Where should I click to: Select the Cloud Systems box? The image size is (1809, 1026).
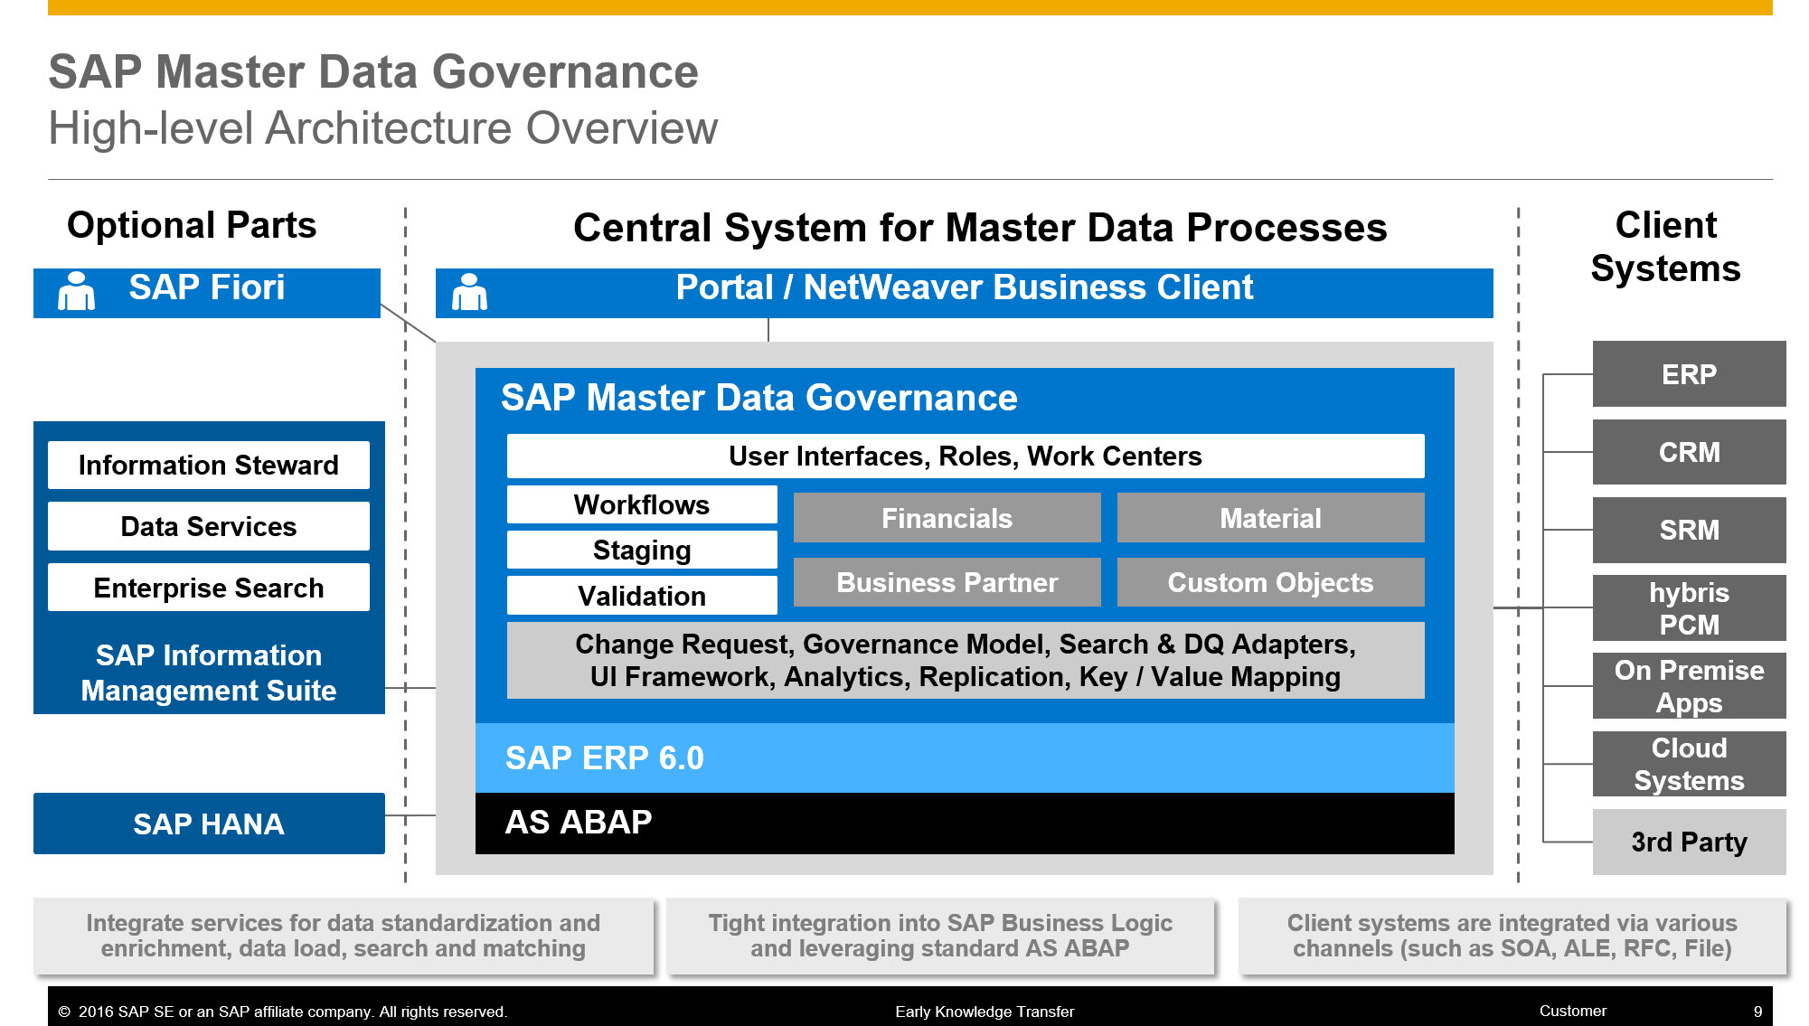pos(1689,764)
